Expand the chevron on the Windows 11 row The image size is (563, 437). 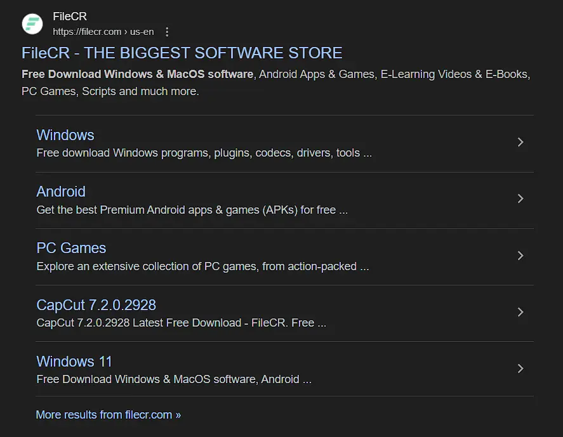point(520,369)
